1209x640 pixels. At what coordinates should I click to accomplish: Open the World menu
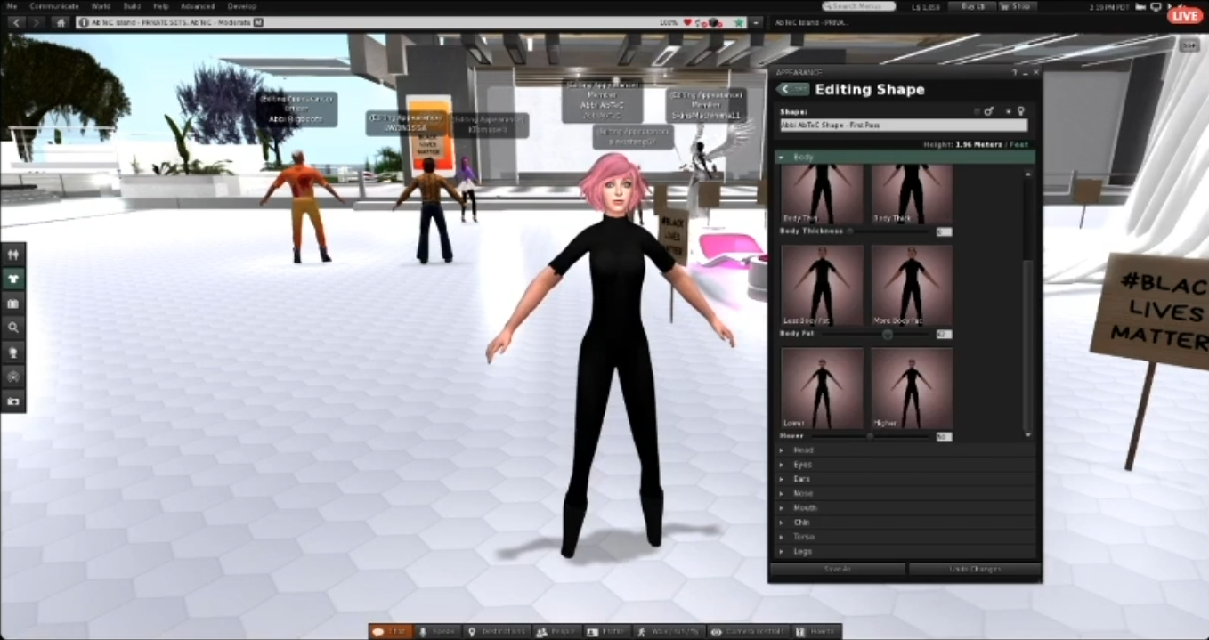pos(101,6)
